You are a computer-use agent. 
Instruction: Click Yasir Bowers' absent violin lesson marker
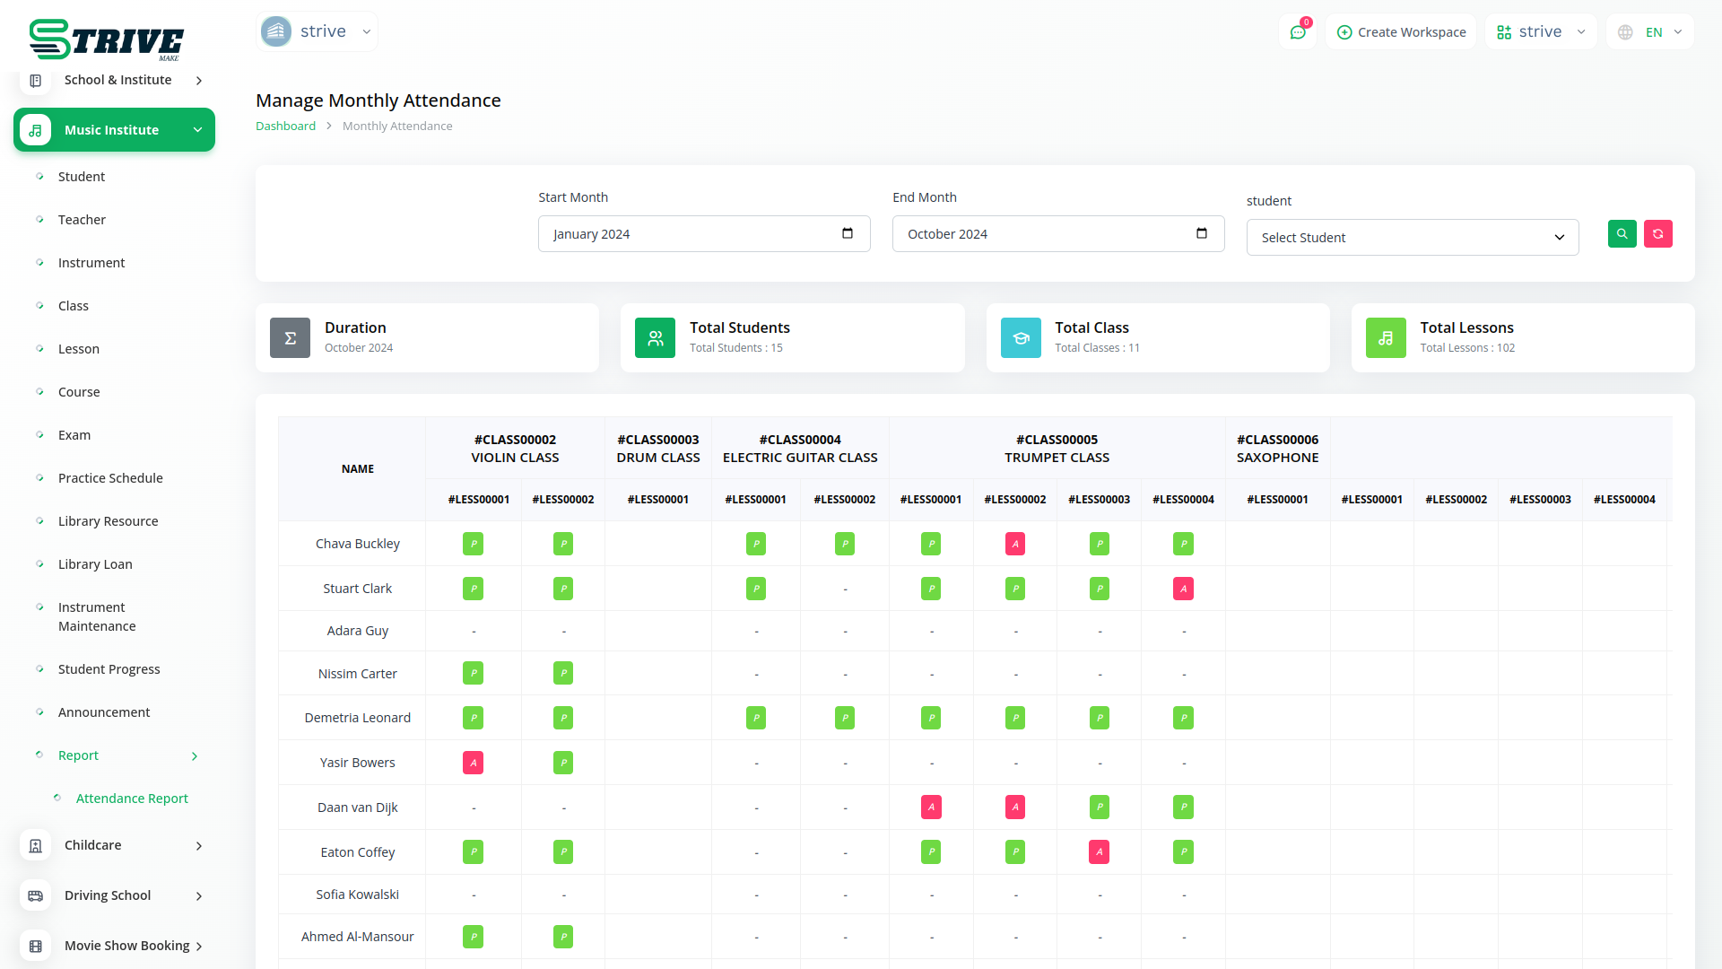click(473, 763)
